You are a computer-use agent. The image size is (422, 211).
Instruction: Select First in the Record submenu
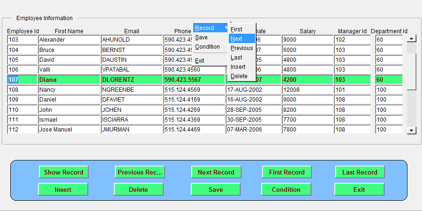pyautogui.click(x=241, y=29)
